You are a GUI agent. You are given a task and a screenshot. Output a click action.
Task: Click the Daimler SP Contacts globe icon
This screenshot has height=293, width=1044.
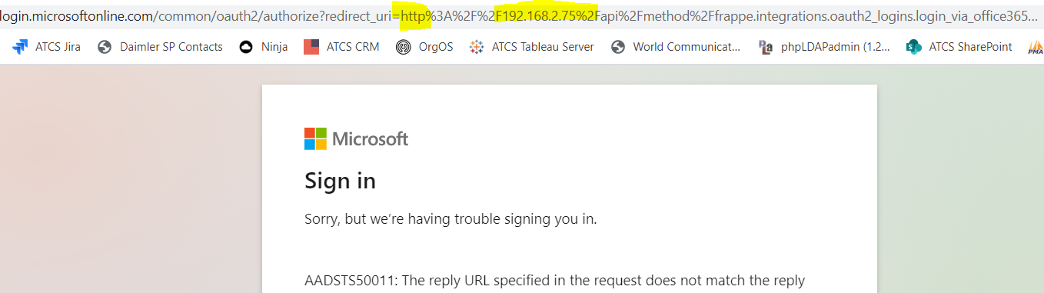tap(105, 47)
